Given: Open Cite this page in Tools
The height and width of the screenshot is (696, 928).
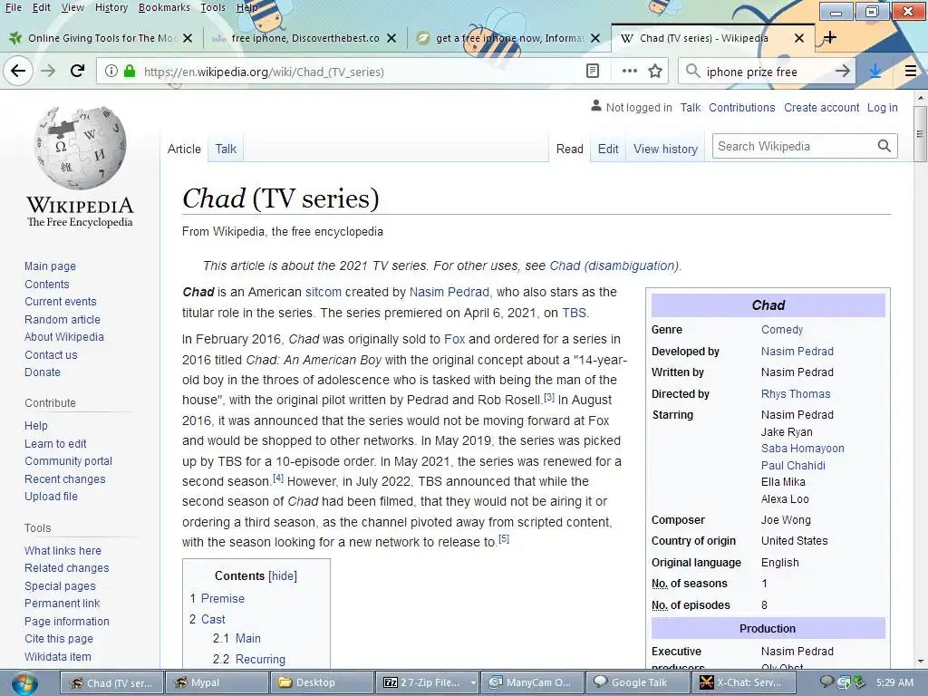Looking at the screenshot, I should point(59,639).
